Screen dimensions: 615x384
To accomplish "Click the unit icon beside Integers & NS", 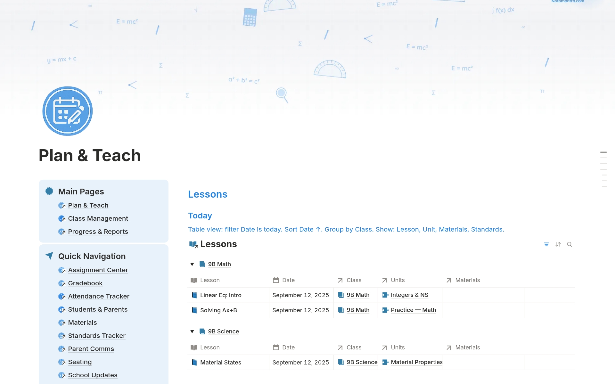I will [x=385, y=295].
